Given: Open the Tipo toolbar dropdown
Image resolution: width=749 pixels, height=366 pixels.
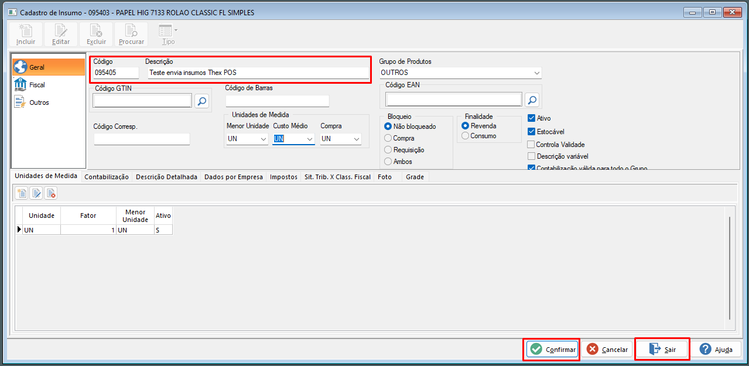Looking at the screenshot, I should tap(167, 35).
